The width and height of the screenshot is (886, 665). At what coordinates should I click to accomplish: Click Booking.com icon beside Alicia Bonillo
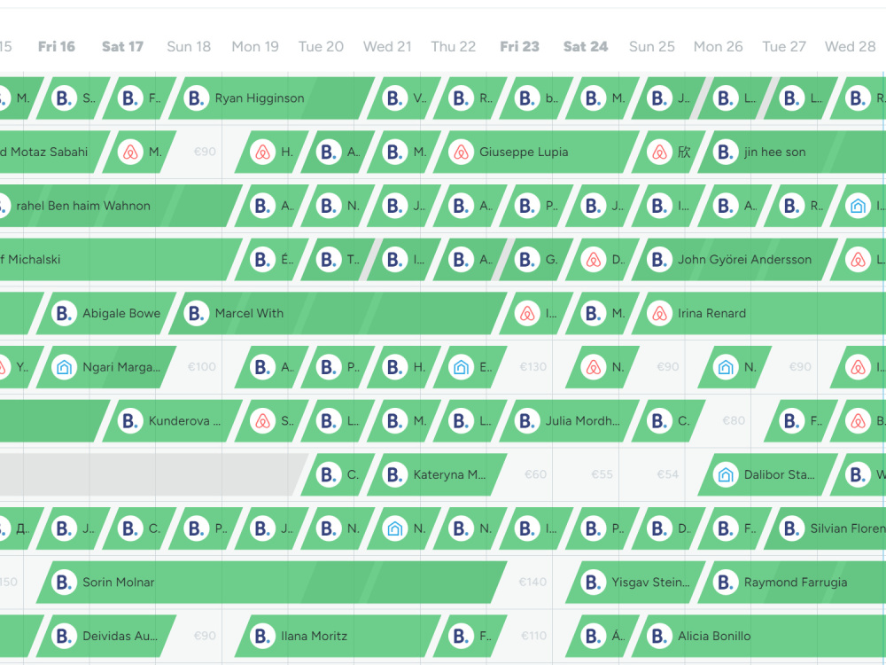pyautogui.click(x=659, y=636)
